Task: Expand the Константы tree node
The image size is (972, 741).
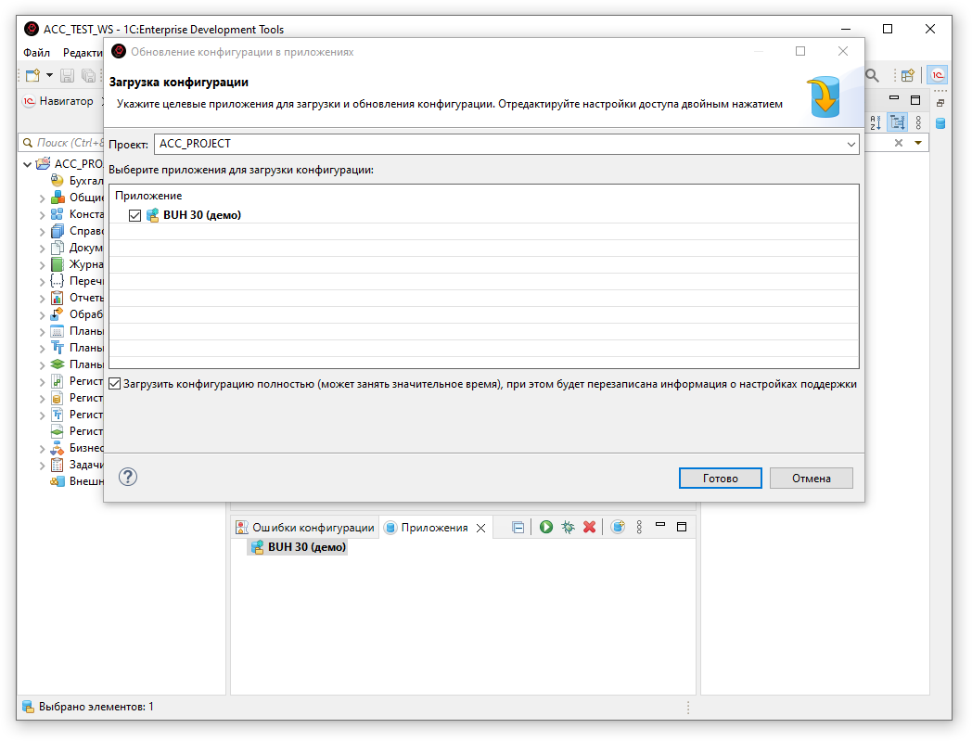Action: point(42,215)
